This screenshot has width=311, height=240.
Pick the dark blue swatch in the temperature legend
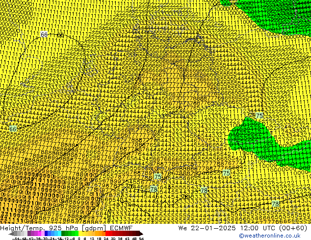pos(46,234)
